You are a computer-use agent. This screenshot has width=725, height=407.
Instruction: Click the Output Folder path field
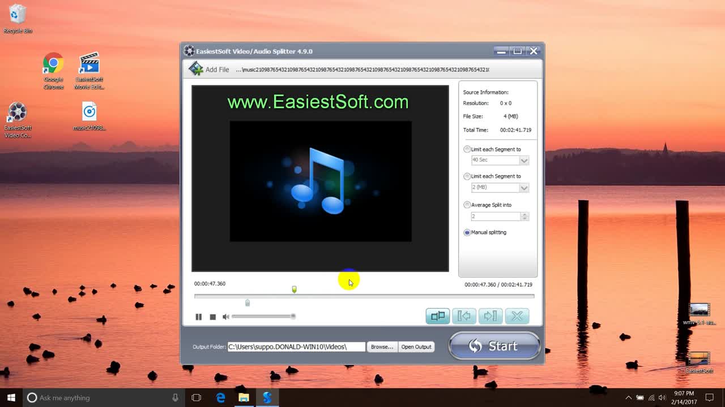(x=296, y=347)
